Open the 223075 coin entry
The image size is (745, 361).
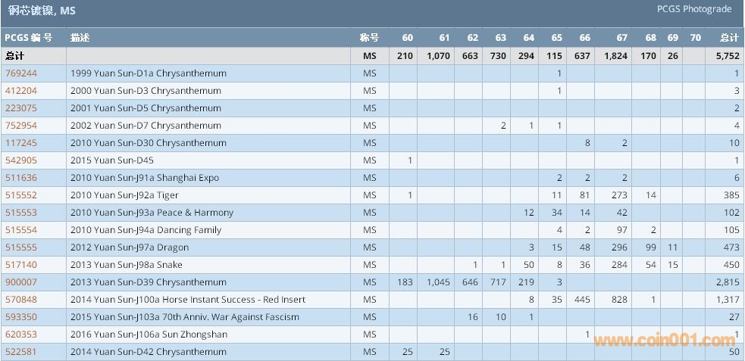tap(21, 108)
